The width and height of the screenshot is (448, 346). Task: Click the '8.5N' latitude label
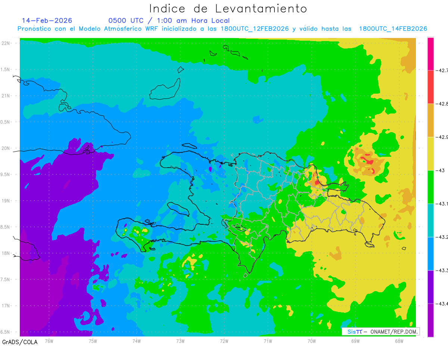click(x=6, y=227)
